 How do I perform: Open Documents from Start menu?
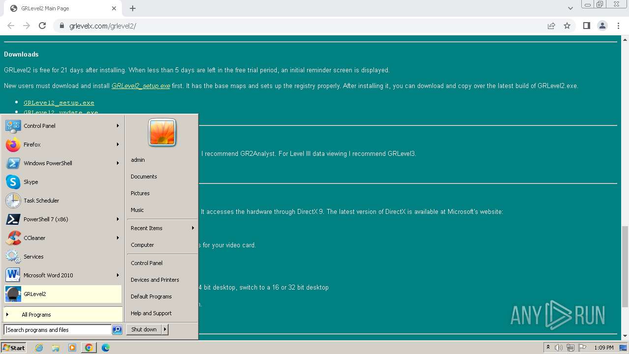pos(144,177)
